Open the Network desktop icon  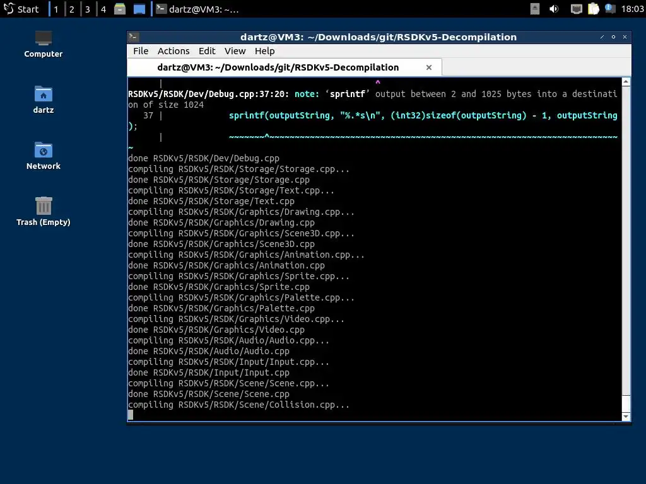click(x=44, y=156)
